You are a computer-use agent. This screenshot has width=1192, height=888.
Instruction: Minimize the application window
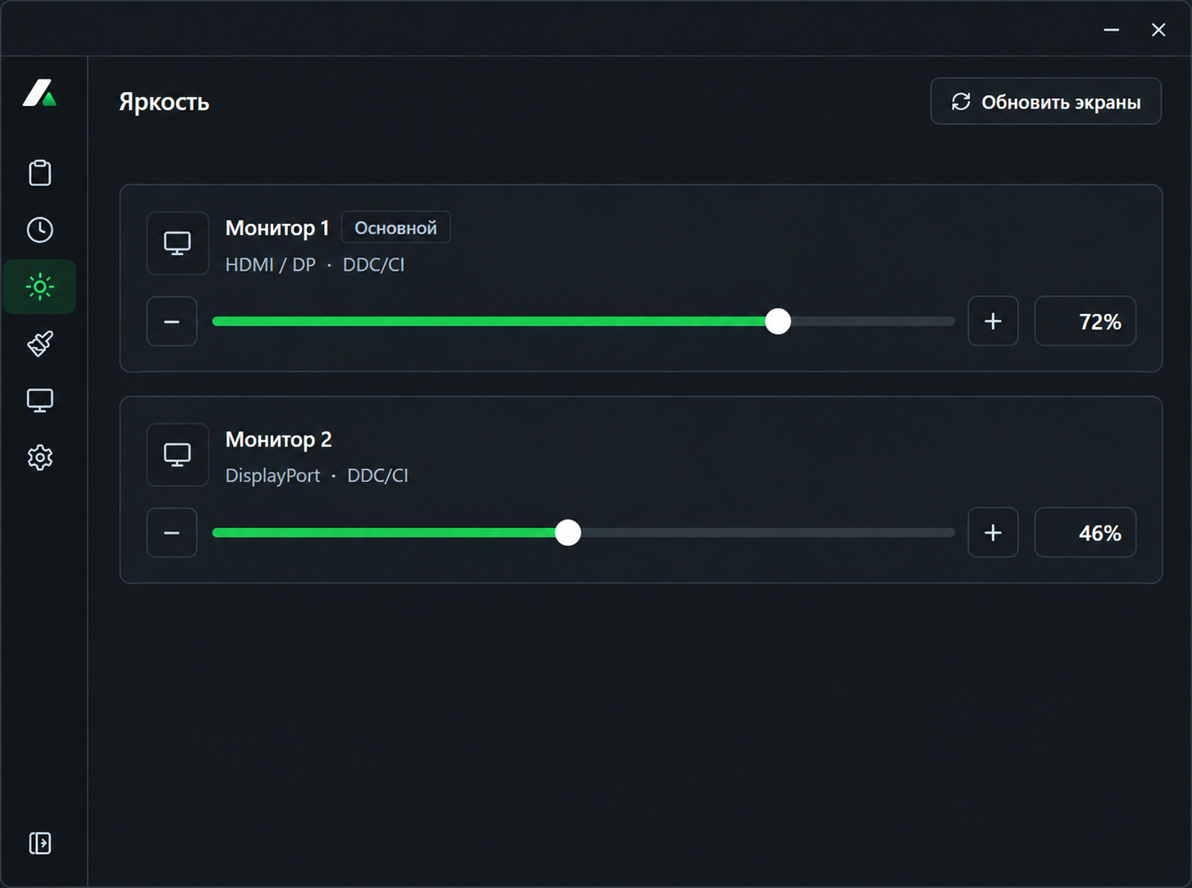click(x=1112, y=30)
